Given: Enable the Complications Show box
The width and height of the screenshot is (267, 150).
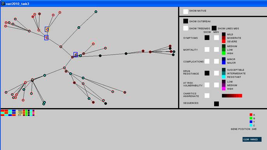Looking at the screenshot, I should pyautogui.click(x=207, y=61).
